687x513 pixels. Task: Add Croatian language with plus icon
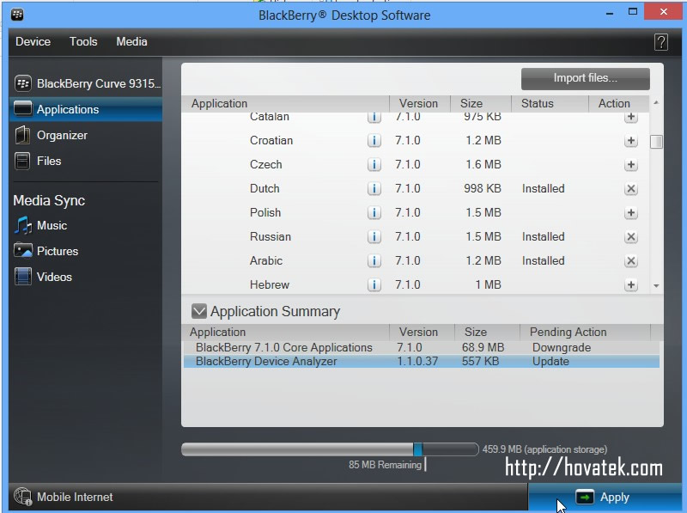click(x=631, y=141)
